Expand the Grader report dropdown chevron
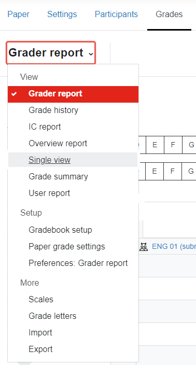 [91, 54]
